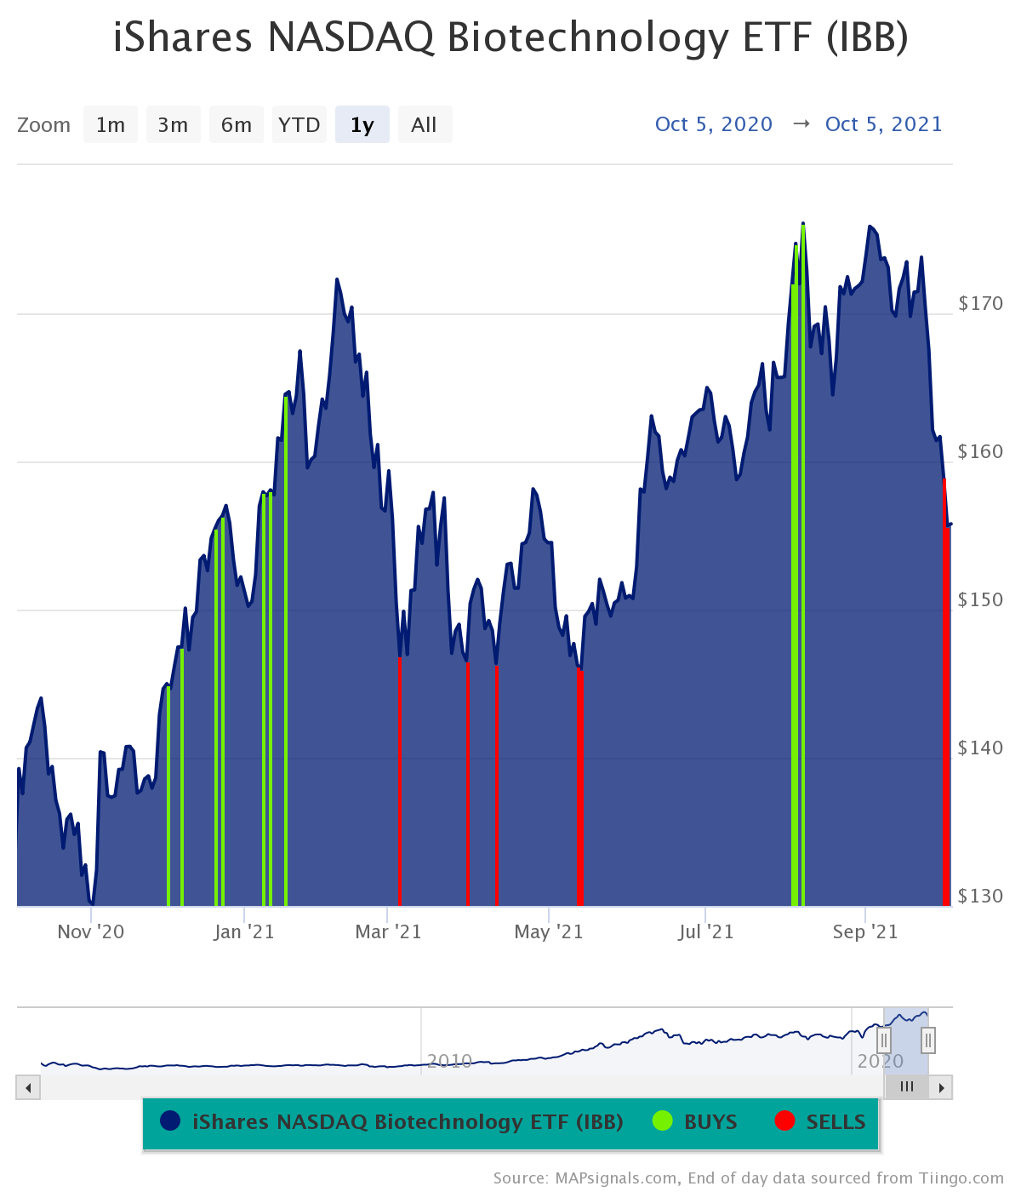Viewport: 1021px width, 1192px height.
Task: Select the All zoom range
Action: coord(425,124)
